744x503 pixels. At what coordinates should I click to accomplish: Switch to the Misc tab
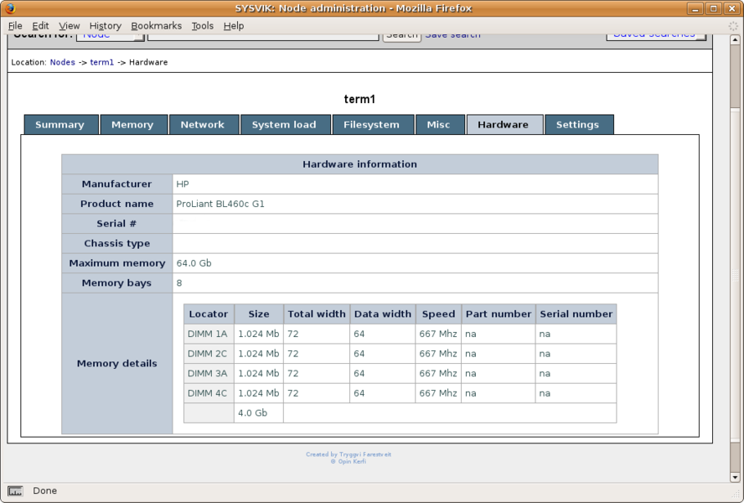pyautogui.click(x=440, y=124)
